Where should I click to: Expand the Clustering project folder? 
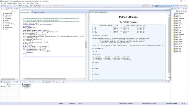coord(1,22)
